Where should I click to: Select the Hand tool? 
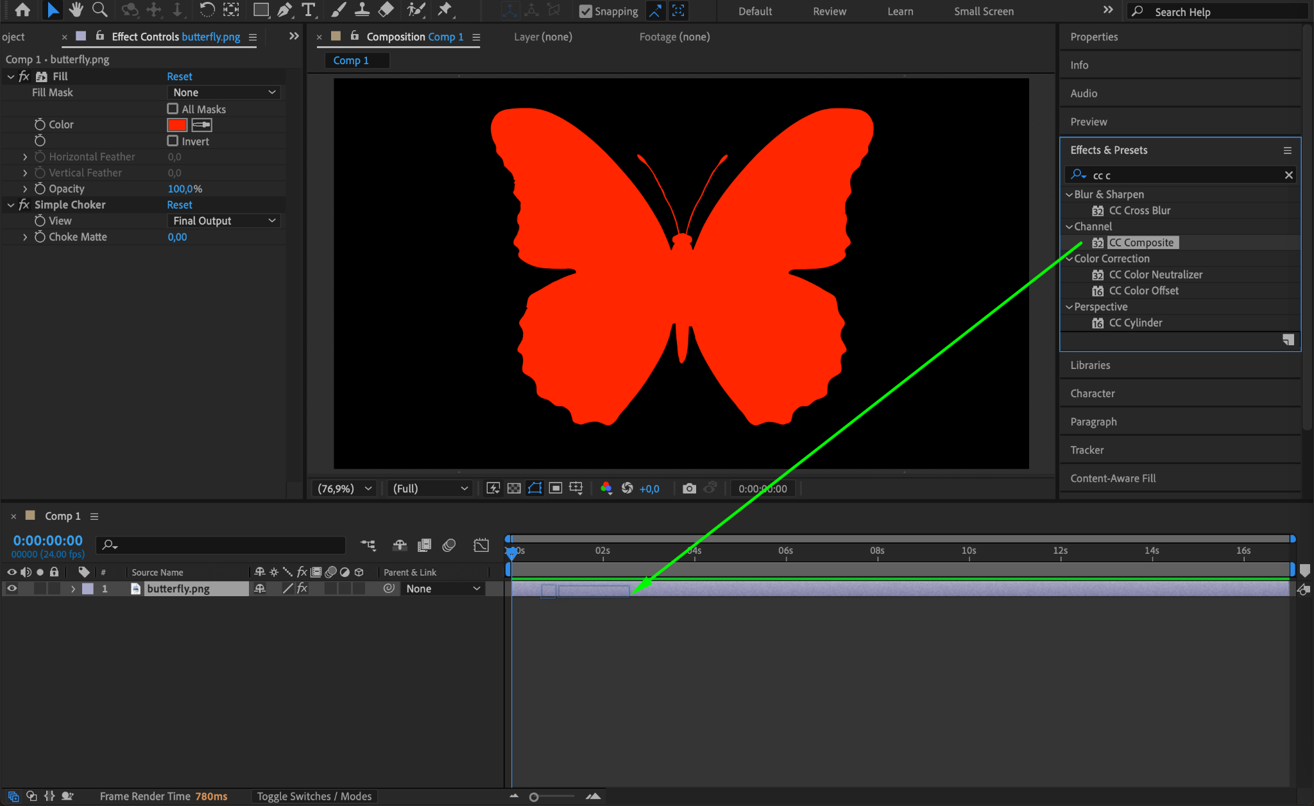[x=76, y=10]
